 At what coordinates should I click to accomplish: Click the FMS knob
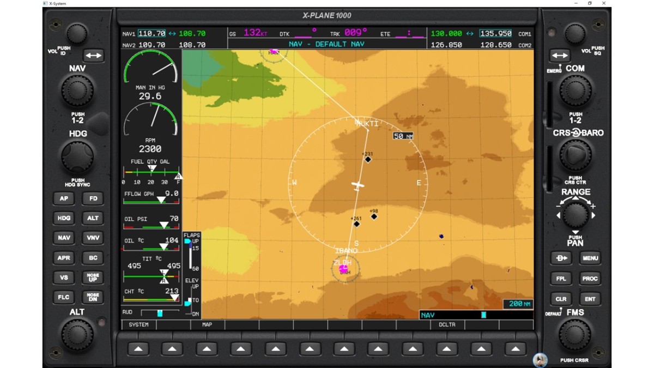coord(575,334)
